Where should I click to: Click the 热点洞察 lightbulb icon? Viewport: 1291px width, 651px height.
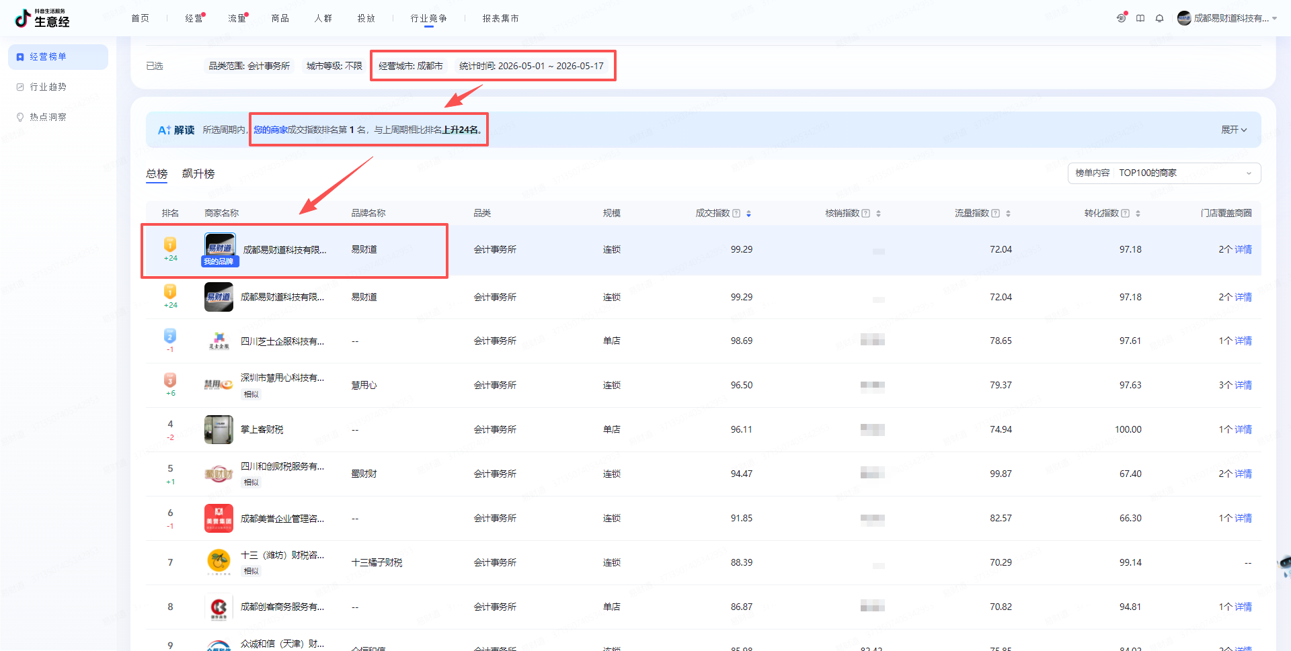20,117
